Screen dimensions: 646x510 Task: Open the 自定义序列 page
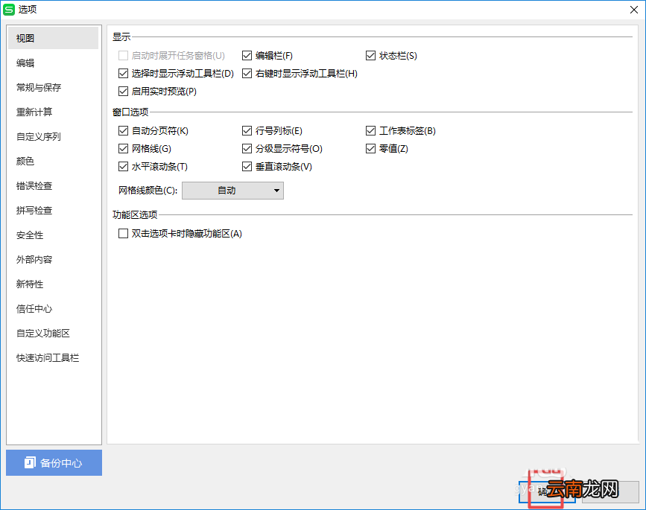53,137
